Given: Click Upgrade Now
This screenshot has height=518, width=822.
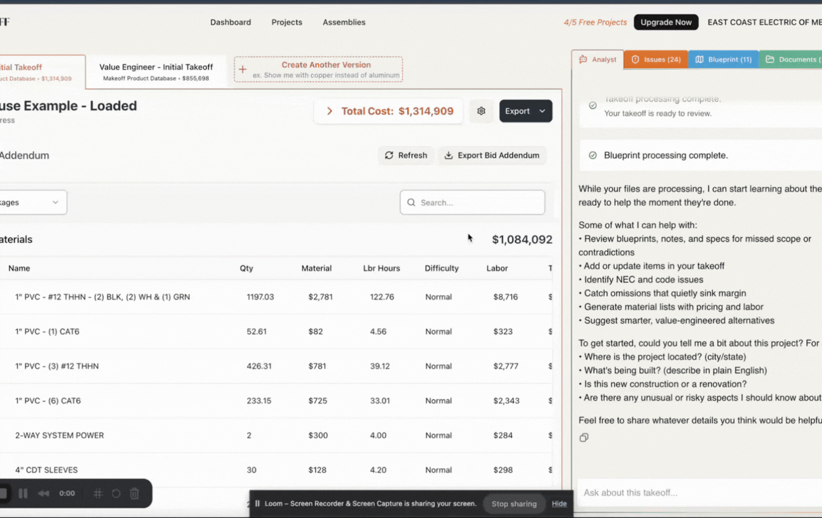Looking at the screenshot, I should [x=666, y=22].
